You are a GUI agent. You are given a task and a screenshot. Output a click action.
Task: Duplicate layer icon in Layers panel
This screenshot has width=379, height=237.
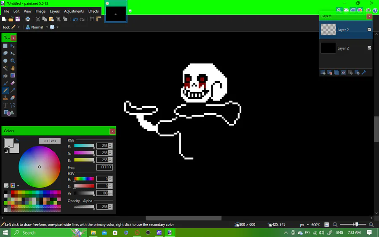click(336, 72)
